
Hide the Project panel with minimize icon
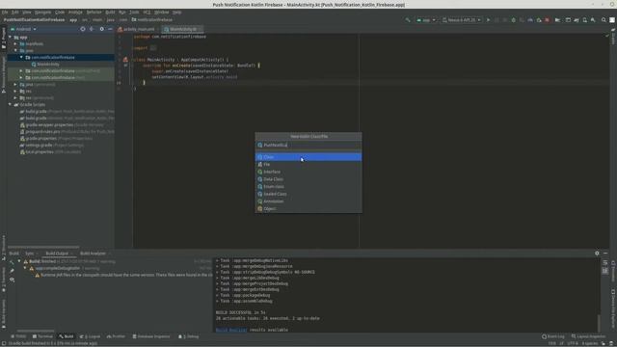click(x=110, y=29)
